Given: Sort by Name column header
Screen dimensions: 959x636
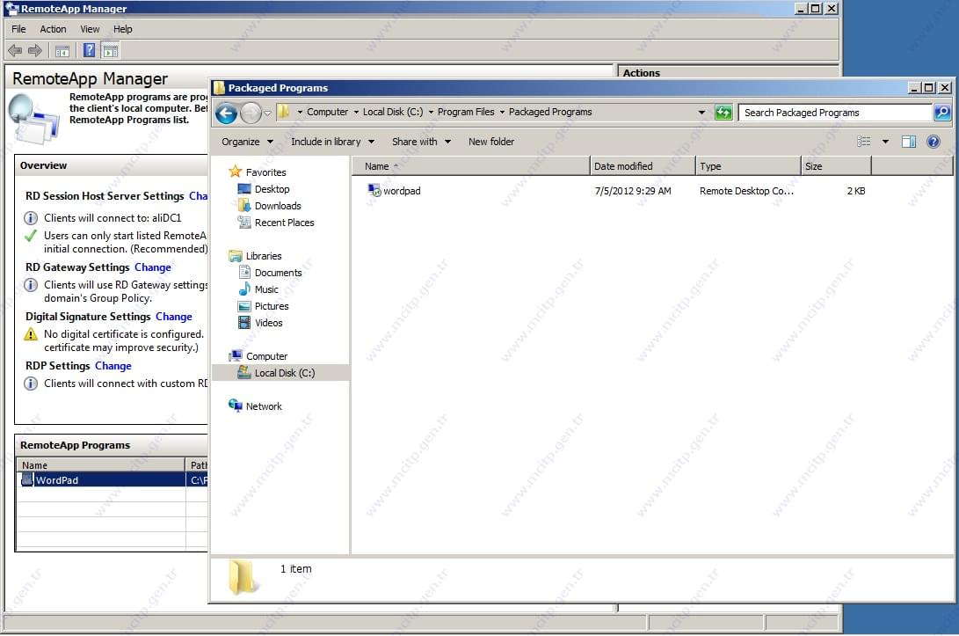Looking at the screenshot, I should [x=471, y=166].
